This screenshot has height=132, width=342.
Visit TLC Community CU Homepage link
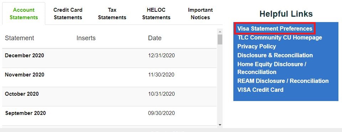(x=280, y=37)
